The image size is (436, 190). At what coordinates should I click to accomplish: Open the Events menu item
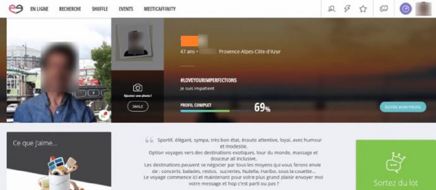point(126,9)
